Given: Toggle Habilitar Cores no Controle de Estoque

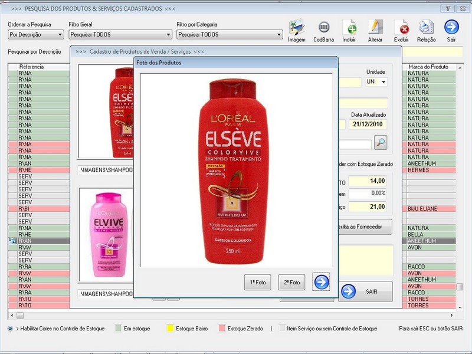Looking at the screenshot, I should coord(11,328).
